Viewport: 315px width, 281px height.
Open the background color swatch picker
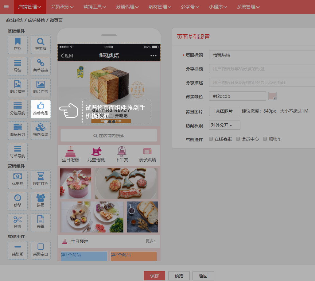click(x=272, y=96)
